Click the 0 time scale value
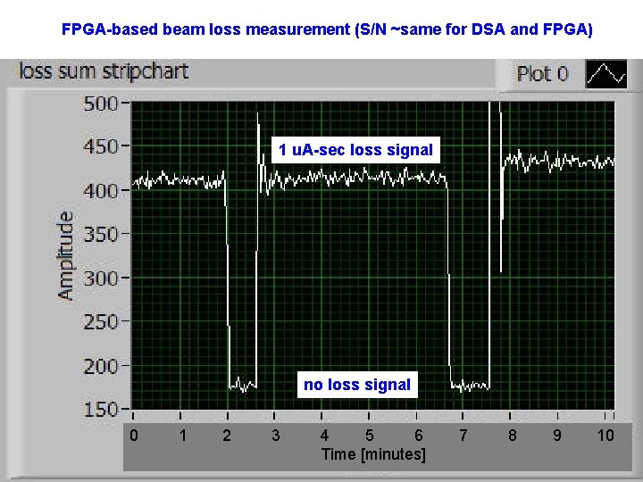This screenshot has width=643, height=482. pyautogui.click(x=134, y=435)
